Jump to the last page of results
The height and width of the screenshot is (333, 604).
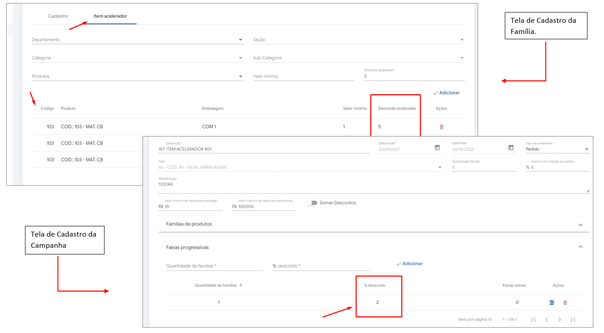(x=573, y=320)
